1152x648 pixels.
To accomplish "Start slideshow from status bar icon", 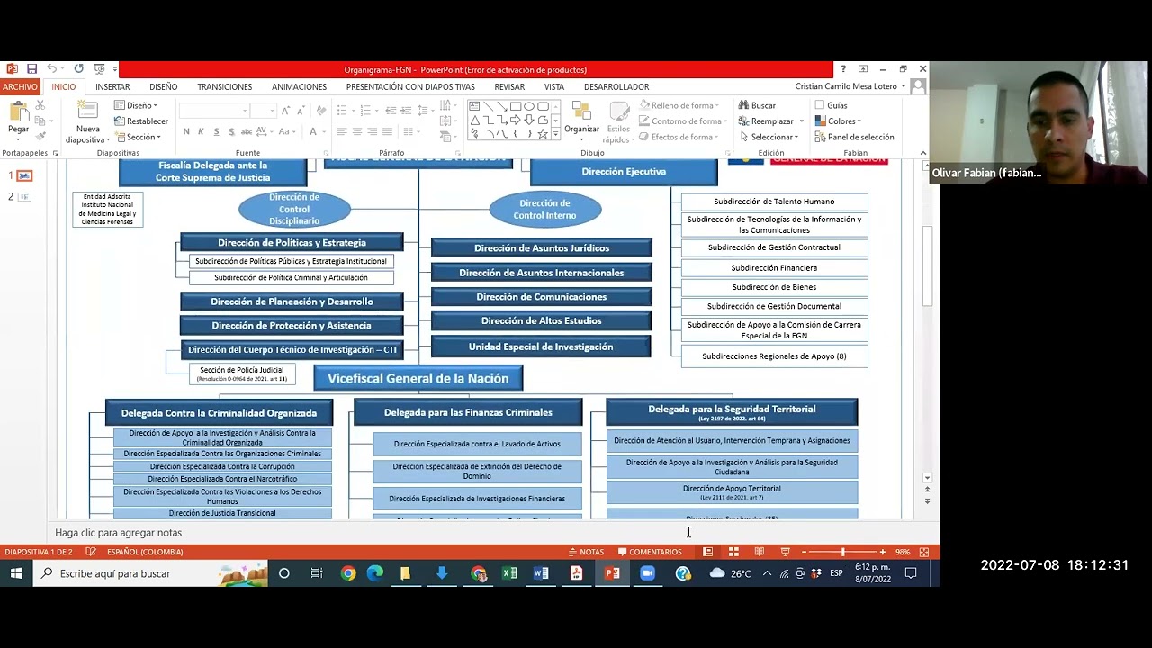I will 785,552.
